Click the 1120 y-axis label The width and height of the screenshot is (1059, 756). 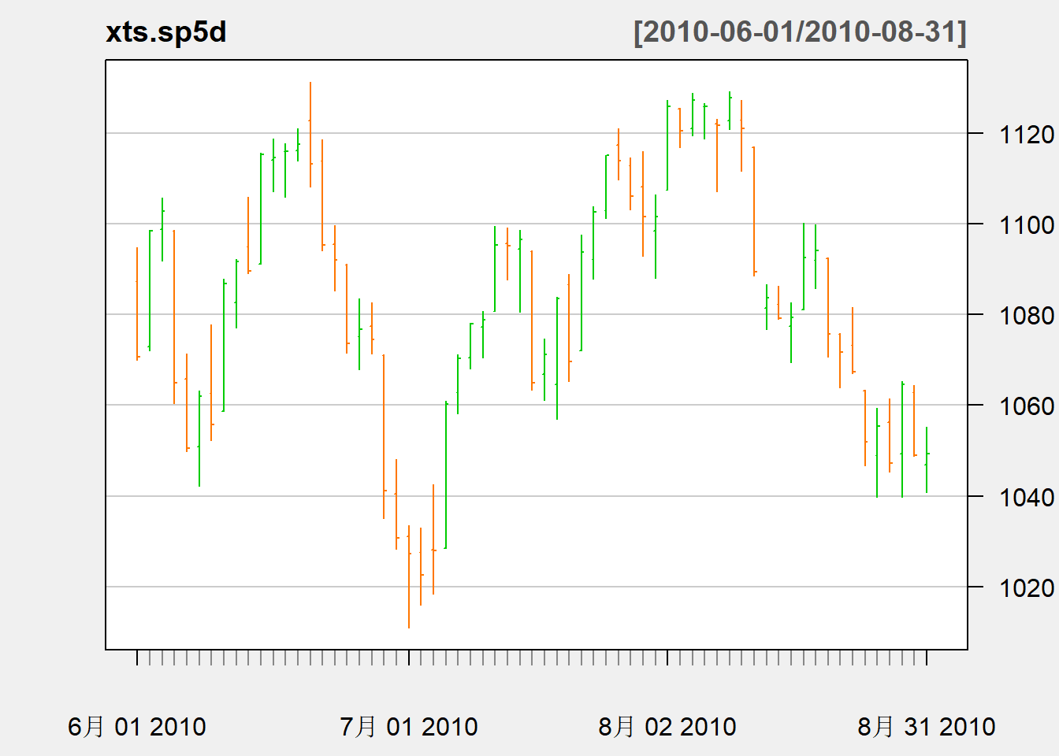point(1027,135)
